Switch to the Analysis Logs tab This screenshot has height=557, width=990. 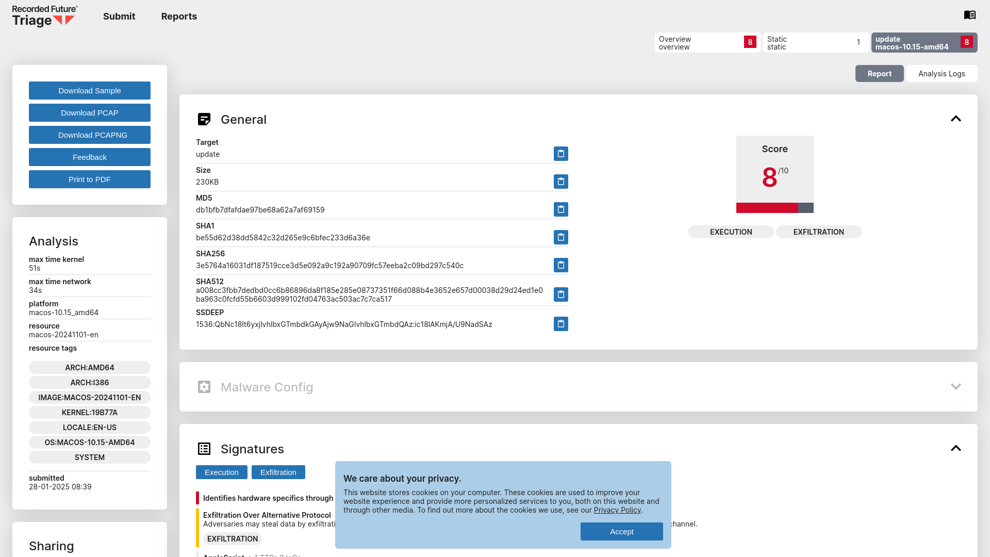coord(942,73)
